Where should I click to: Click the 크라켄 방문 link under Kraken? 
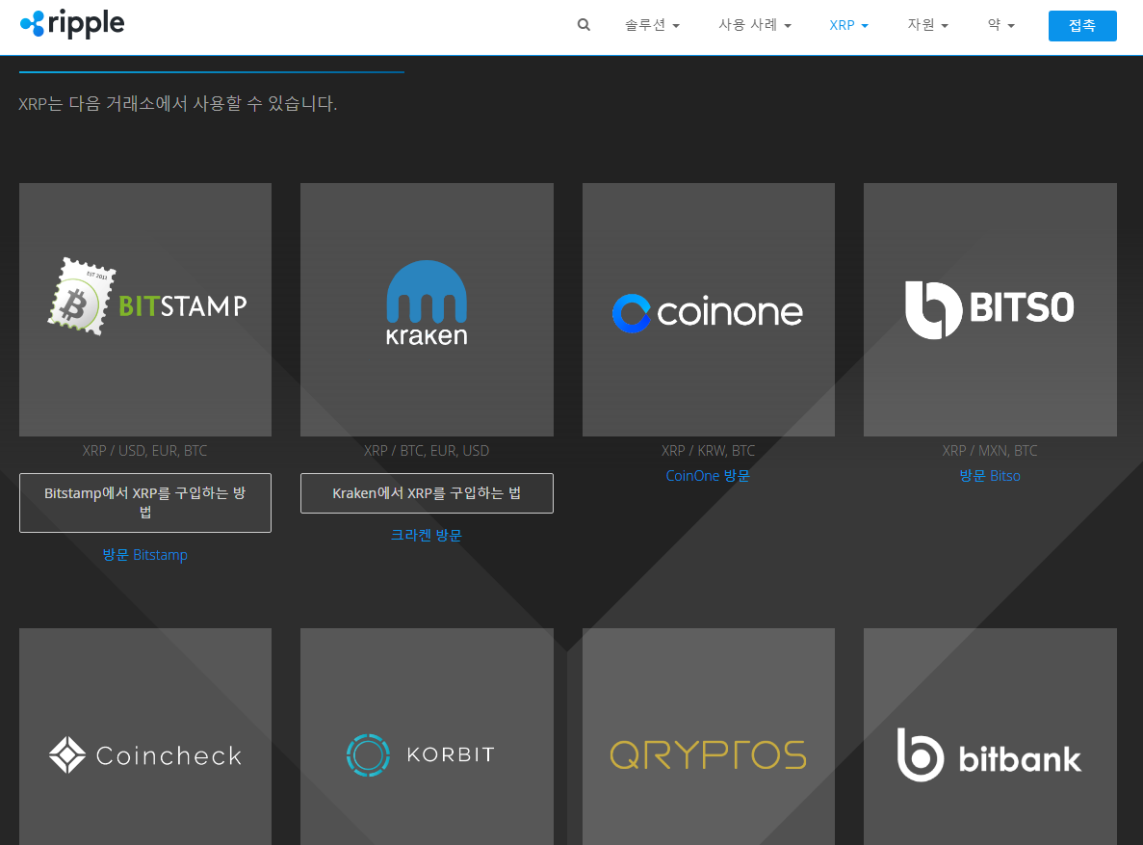[x=427, y=535]
